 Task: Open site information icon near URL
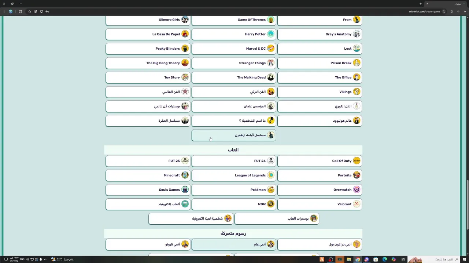[444, 11]
